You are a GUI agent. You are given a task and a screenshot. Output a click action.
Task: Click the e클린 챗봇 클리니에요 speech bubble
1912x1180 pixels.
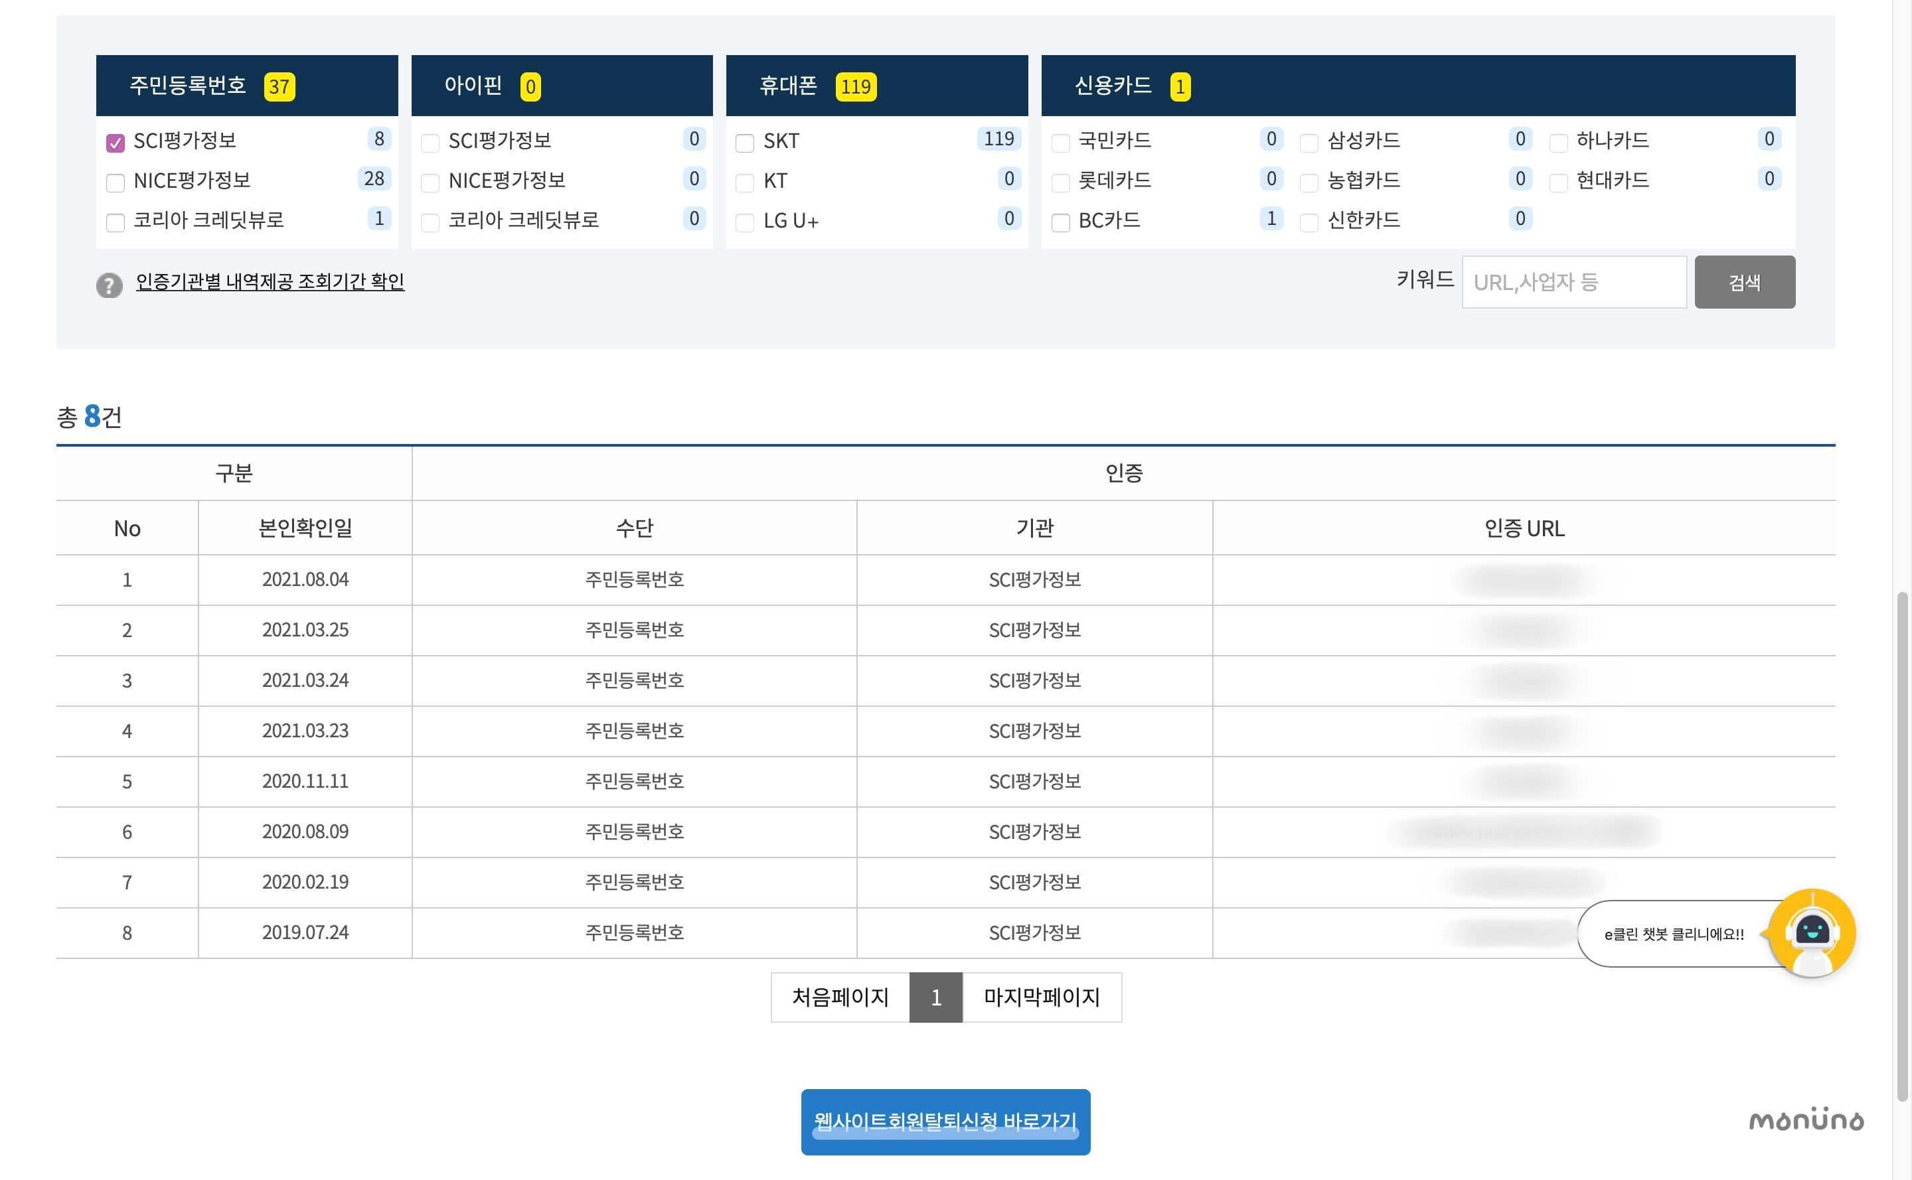[x=1674, y=933]
